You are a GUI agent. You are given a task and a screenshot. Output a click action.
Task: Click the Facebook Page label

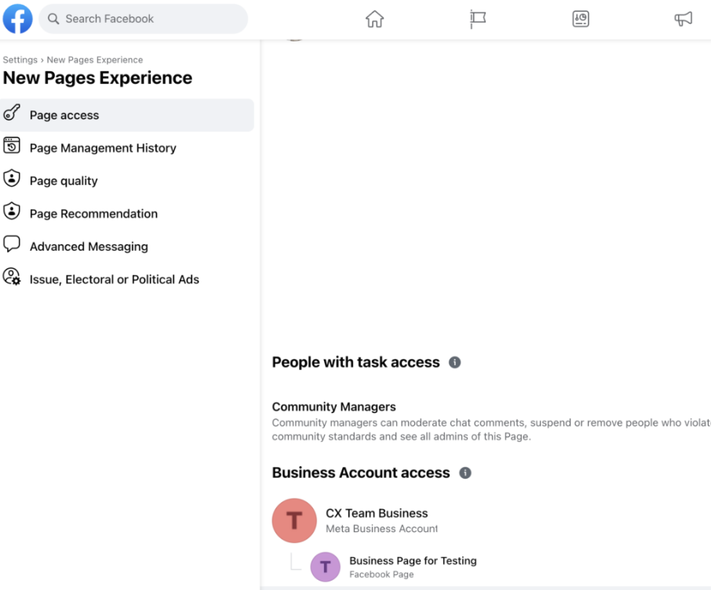pos(381,575)
